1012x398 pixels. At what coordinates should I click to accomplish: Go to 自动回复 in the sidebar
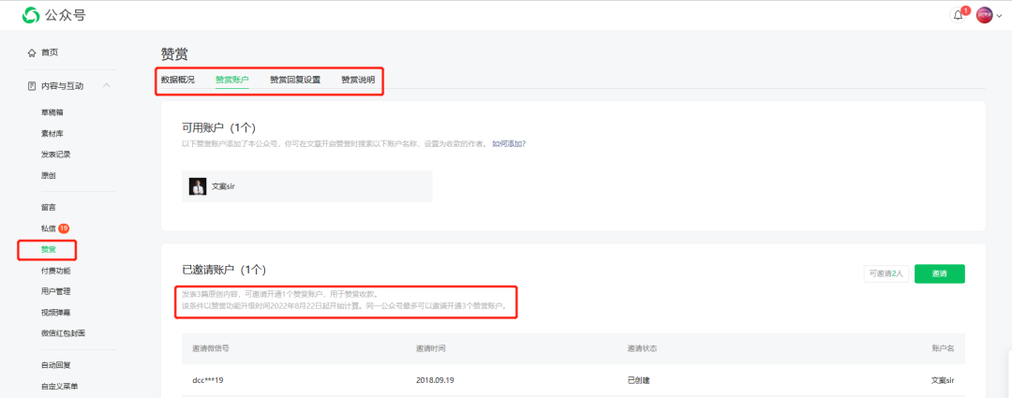[x=55, y=364]
